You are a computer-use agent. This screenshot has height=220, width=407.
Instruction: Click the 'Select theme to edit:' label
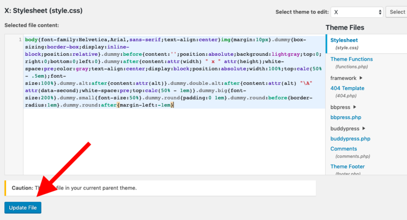click(x=301, y=12)
